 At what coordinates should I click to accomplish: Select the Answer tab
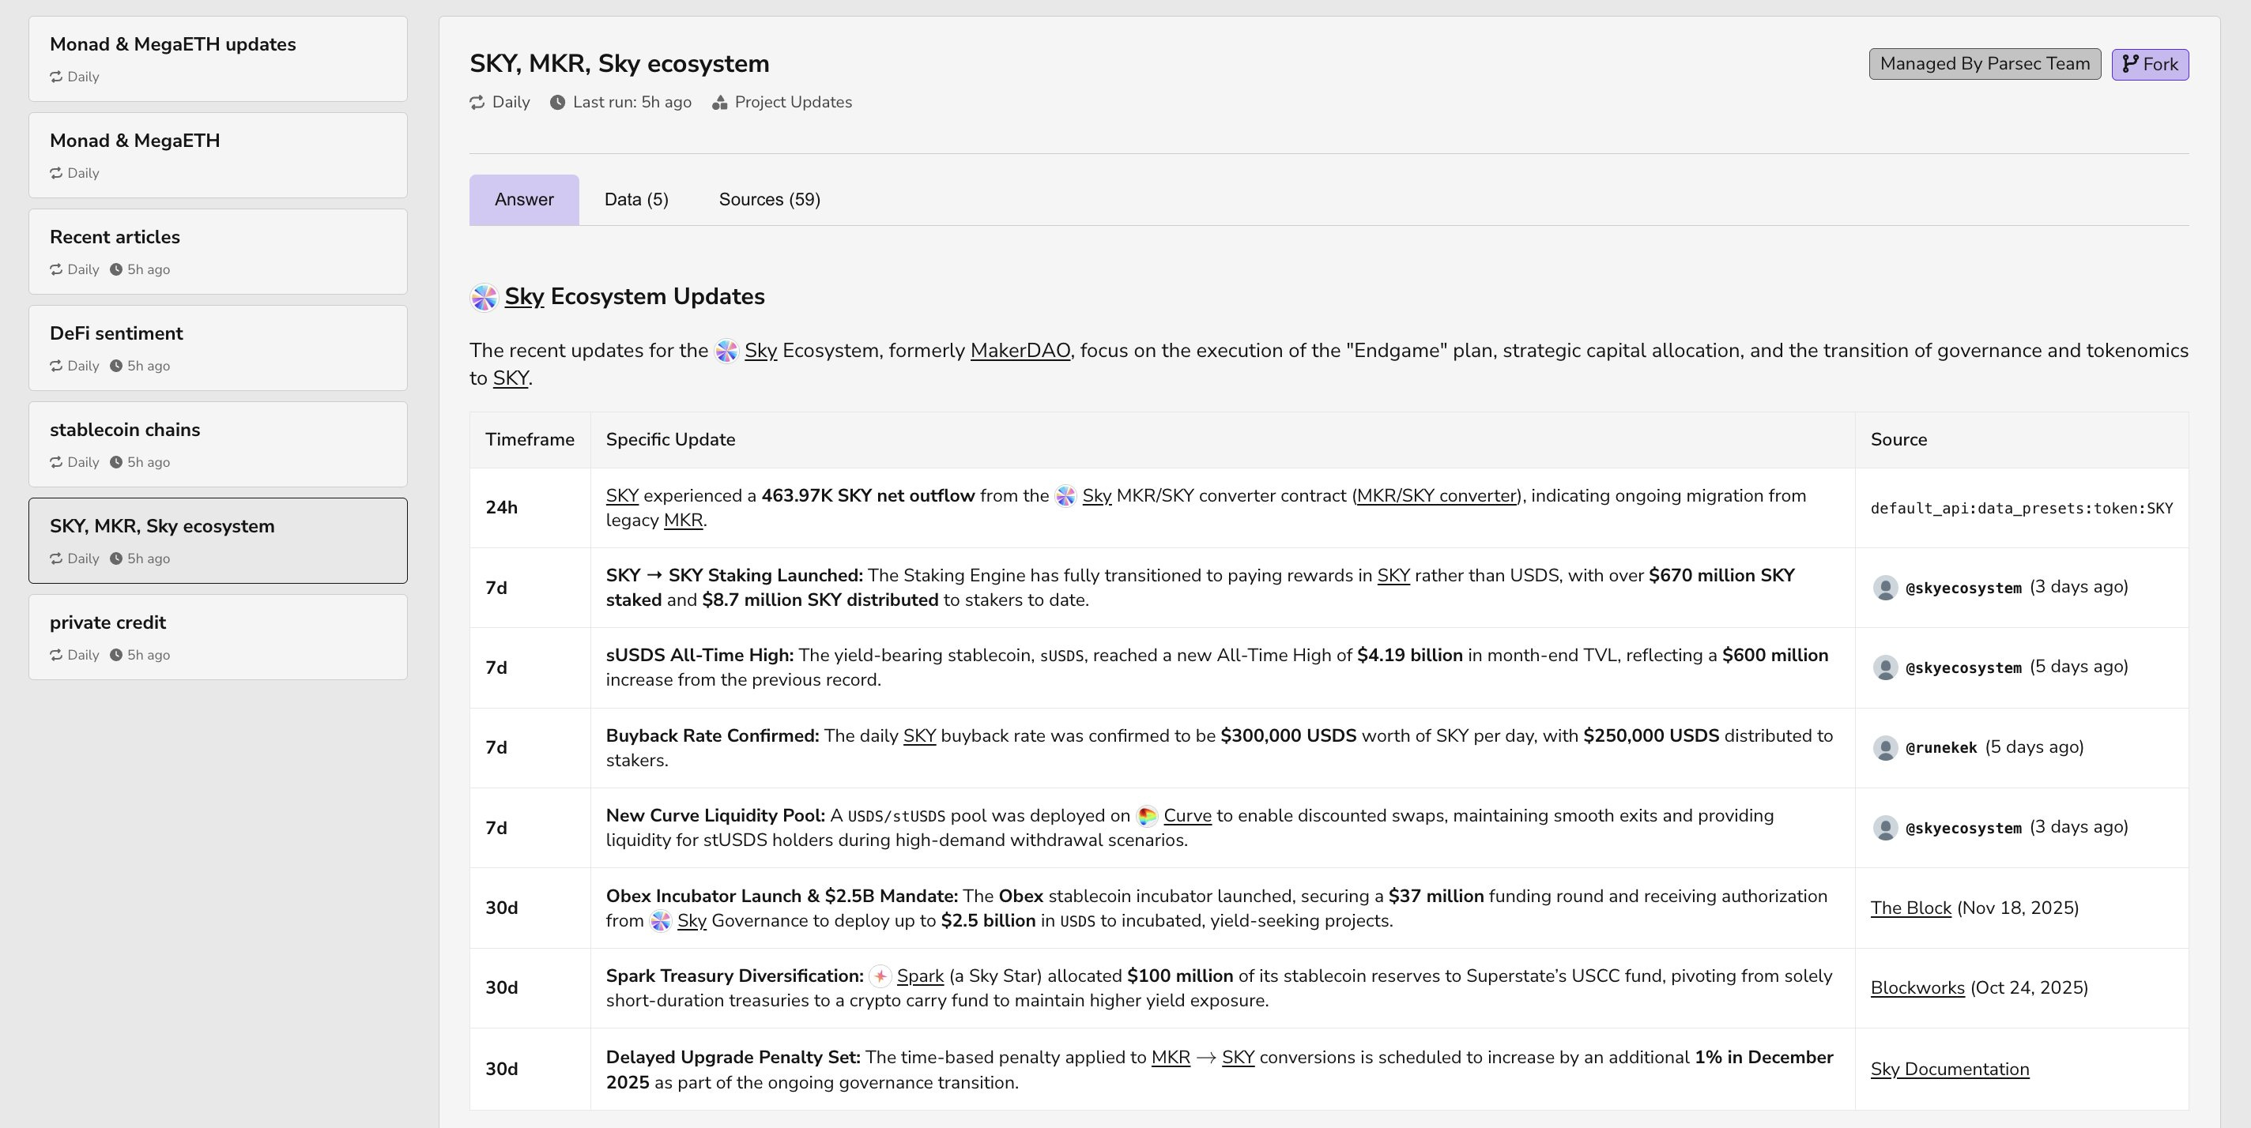523,200
